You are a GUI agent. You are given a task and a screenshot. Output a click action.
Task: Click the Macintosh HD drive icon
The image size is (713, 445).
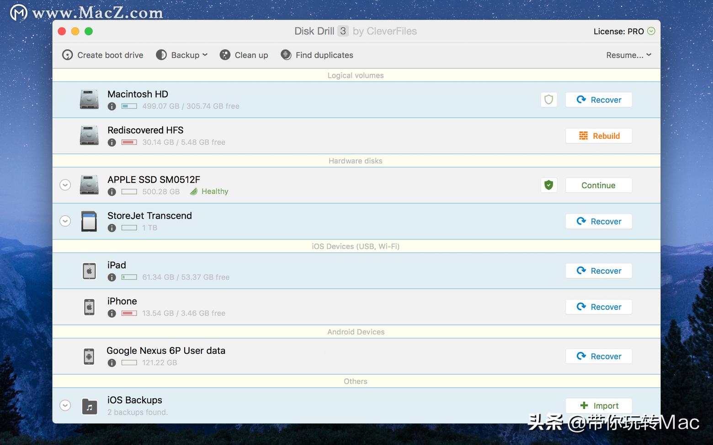89,99
